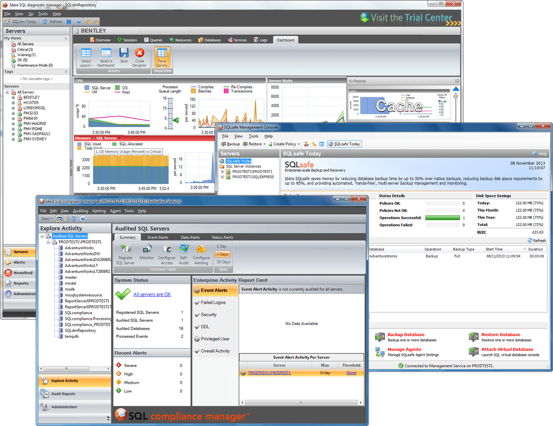Open Alerts in diagnostic manager navigation

pyautogui.click(x=19, y=262)
